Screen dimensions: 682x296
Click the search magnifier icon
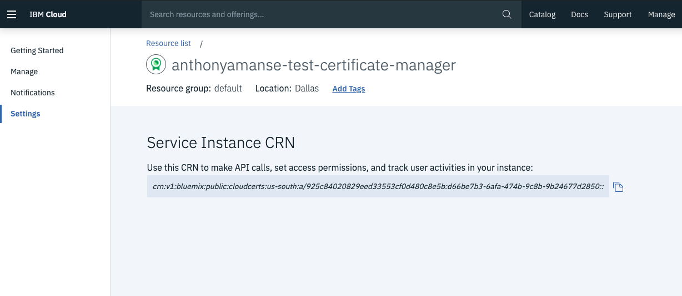[x=507, y=14]
